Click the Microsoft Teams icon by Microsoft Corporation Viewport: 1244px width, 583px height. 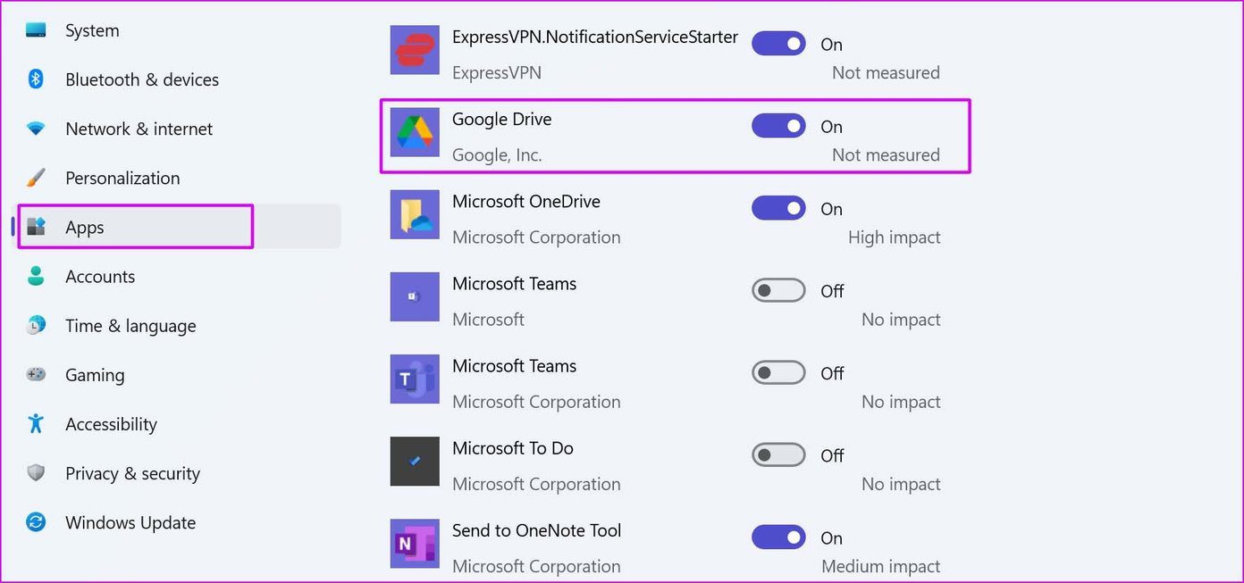click(415, 379)
